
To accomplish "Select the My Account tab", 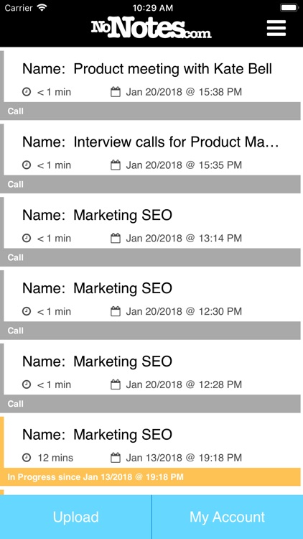I will pos(228,517).
